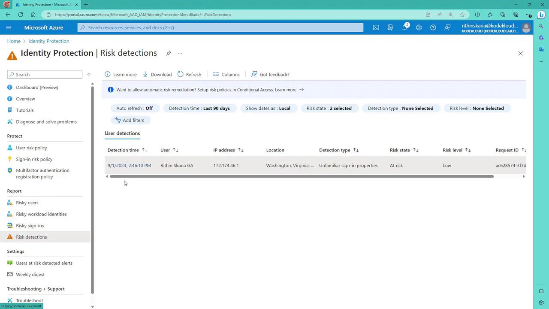
Task: Change the Show dates as filter
Action: point(268,108)
